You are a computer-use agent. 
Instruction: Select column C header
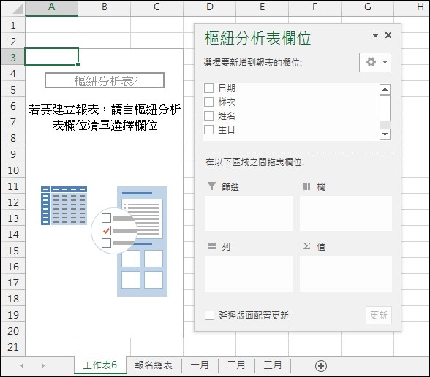click(x=156, y=7)
